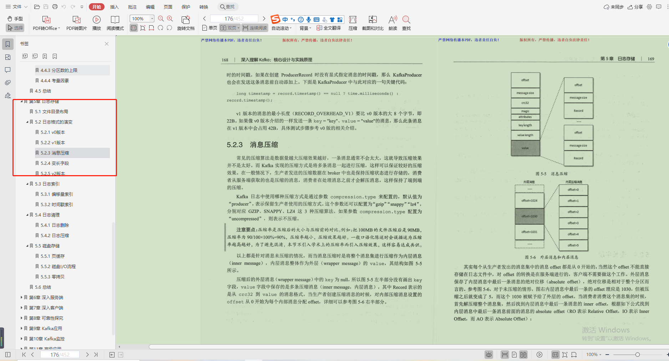Open quick access toolbar customize arrow
The height and width of the screenshot is (361, 669).
82,7
